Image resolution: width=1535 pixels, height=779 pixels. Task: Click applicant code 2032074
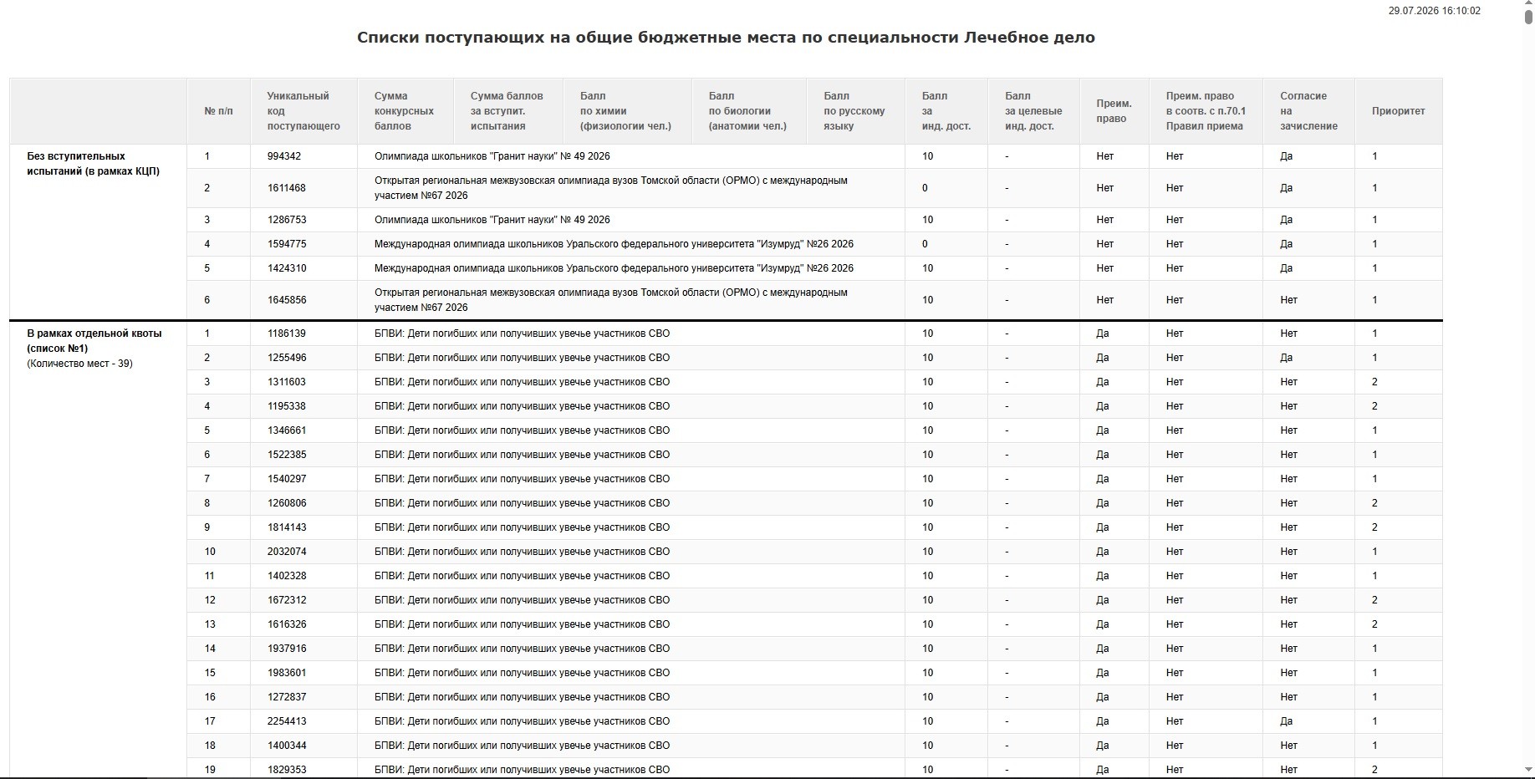pyautogui.click(x=287, y=552)
